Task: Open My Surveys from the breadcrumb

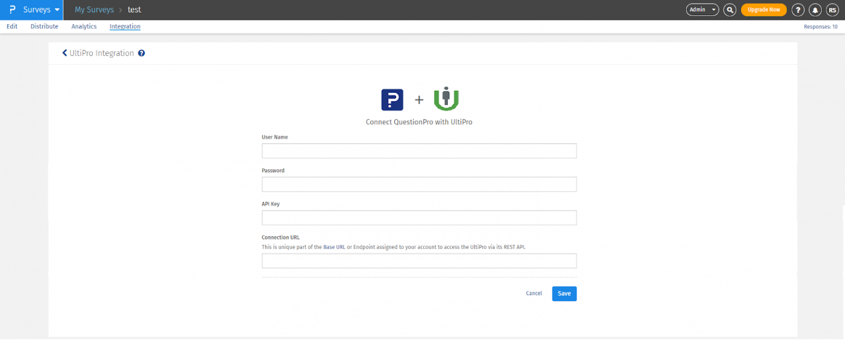Action: 94,9
